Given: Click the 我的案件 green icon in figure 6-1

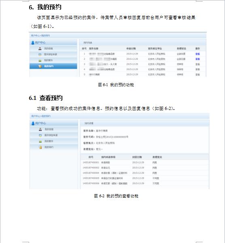Looking at the screenshot, I should (x=40, y=60).
